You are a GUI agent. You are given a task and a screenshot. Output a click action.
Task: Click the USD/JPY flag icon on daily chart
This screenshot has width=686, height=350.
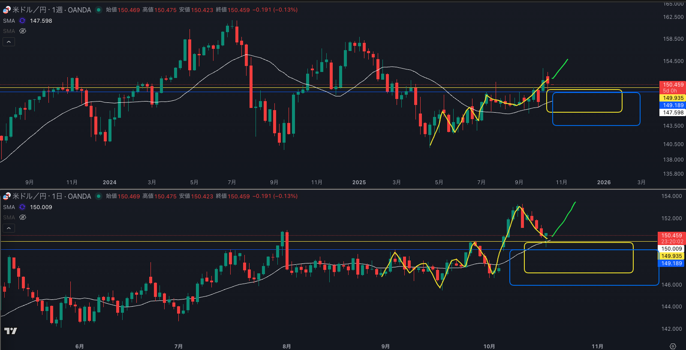(x=6, y=196)
